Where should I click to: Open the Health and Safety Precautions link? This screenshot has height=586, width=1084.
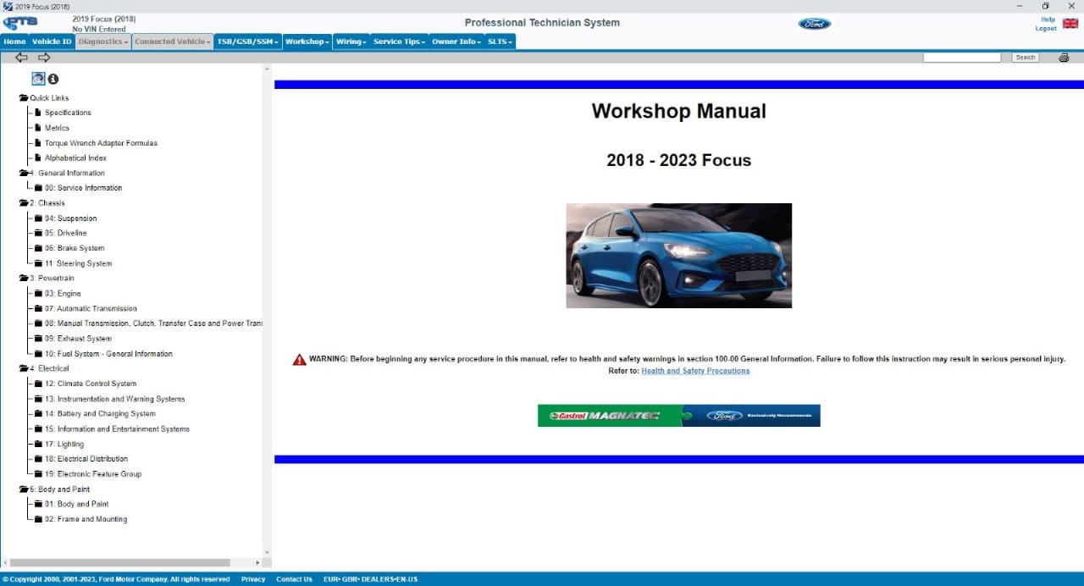pyautogui.click(x=695, y=370)
